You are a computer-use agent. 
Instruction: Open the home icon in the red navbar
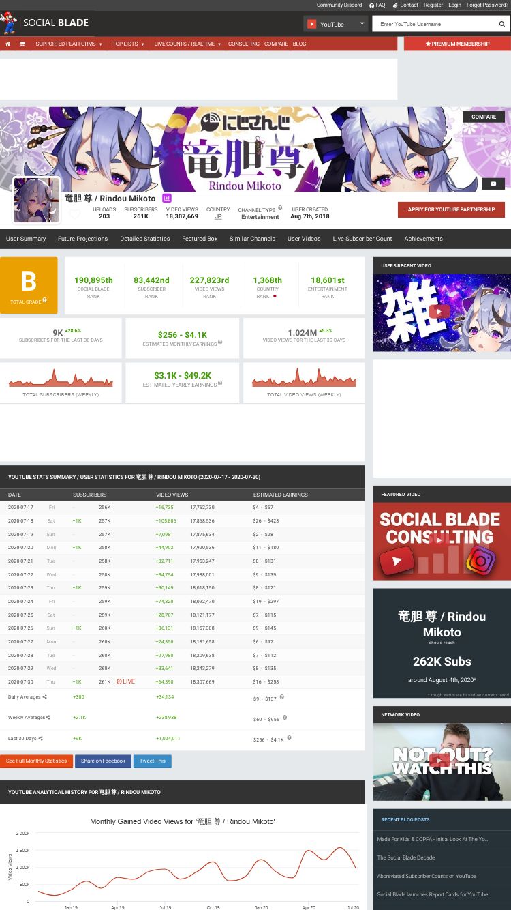click(7, 44)
